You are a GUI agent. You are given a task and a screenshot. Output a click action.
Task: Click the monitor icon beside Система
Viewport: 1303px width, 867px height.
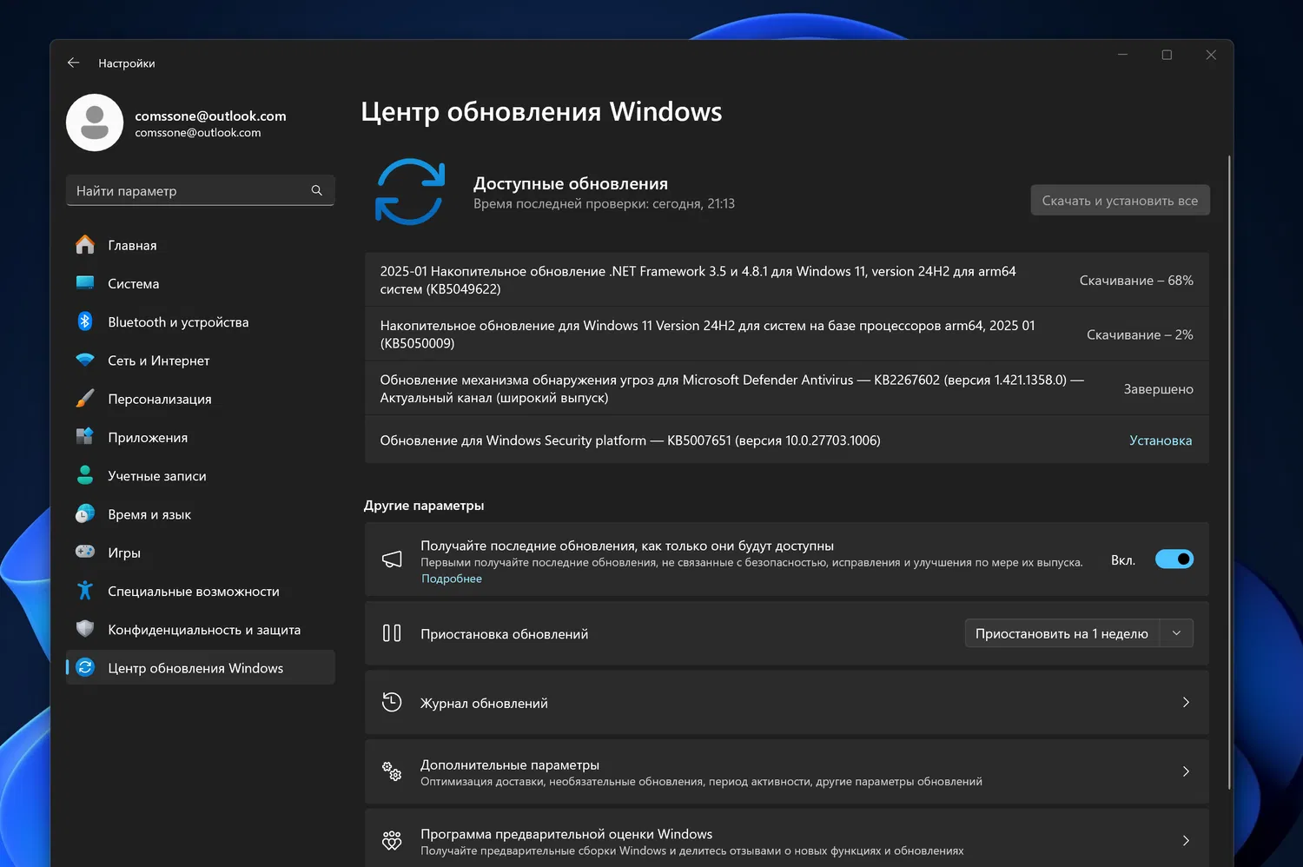tap(85, 283)
